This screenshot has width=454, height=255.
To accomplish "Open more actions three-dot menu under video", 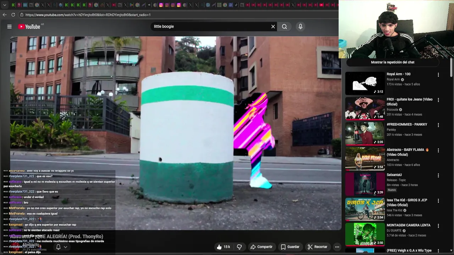I will point(337,247).
